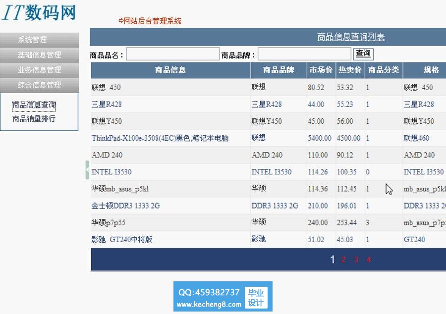The image size is (446, 314).
Task: Click the GT240 spec cell in 影驰 row
Action: click(414, 240)
